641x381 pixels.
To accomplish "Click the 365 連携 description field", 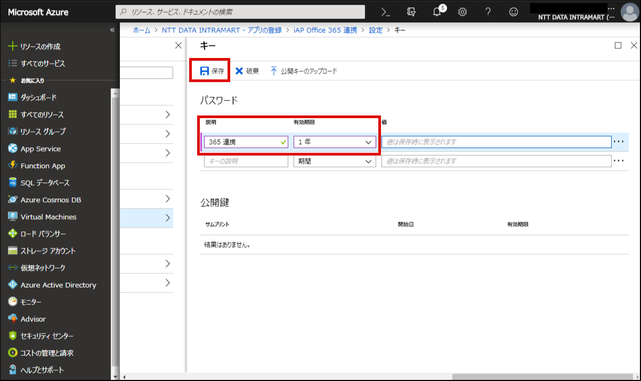I will [x=246, y=142].
